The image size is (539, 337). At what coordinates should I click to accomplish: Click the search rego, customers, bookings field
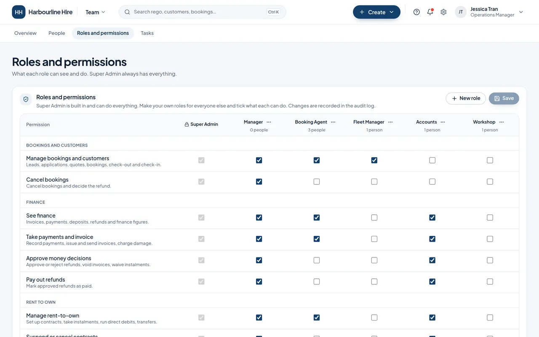(203, 12)
